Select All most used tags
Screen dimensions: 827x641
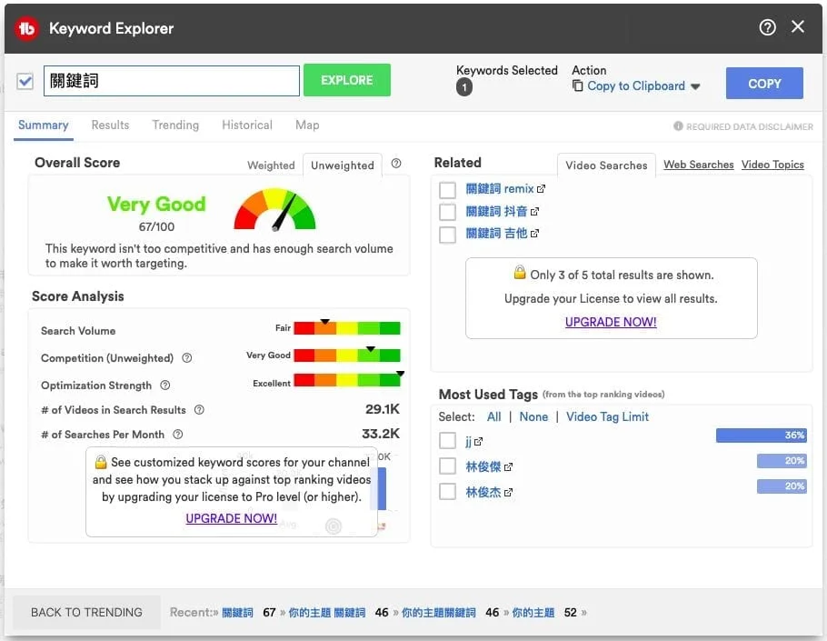[493, 416]
